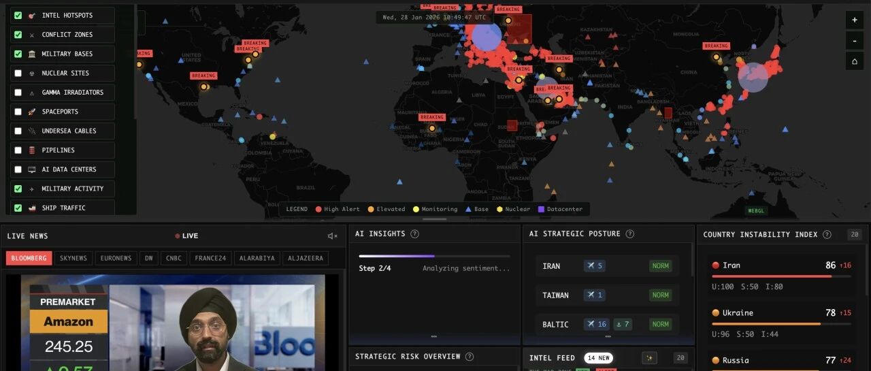871x371 pixels.
Task: Click the Gamma Irradiators warning icon
Action: [32, 93]
